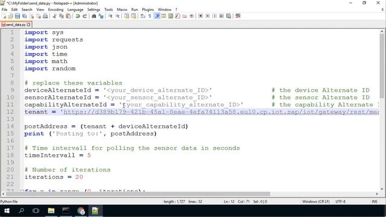Click the UTF-8 encoding status entry

point(340,201)
